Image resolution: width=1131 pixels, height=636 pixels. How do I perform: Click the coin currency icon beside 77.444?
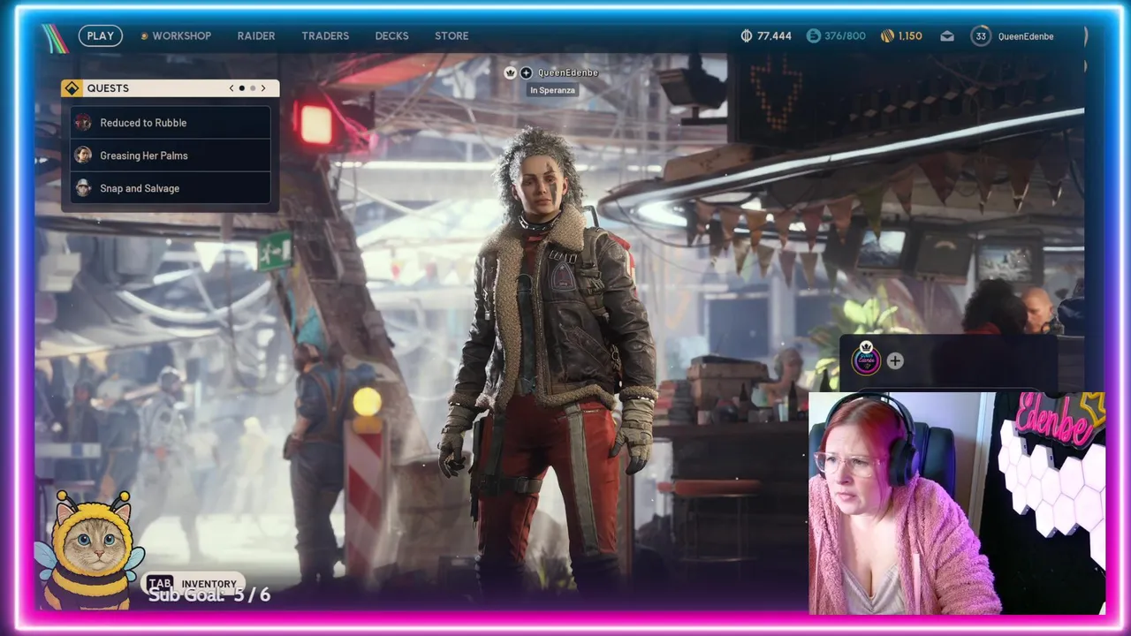click(746, 36)
